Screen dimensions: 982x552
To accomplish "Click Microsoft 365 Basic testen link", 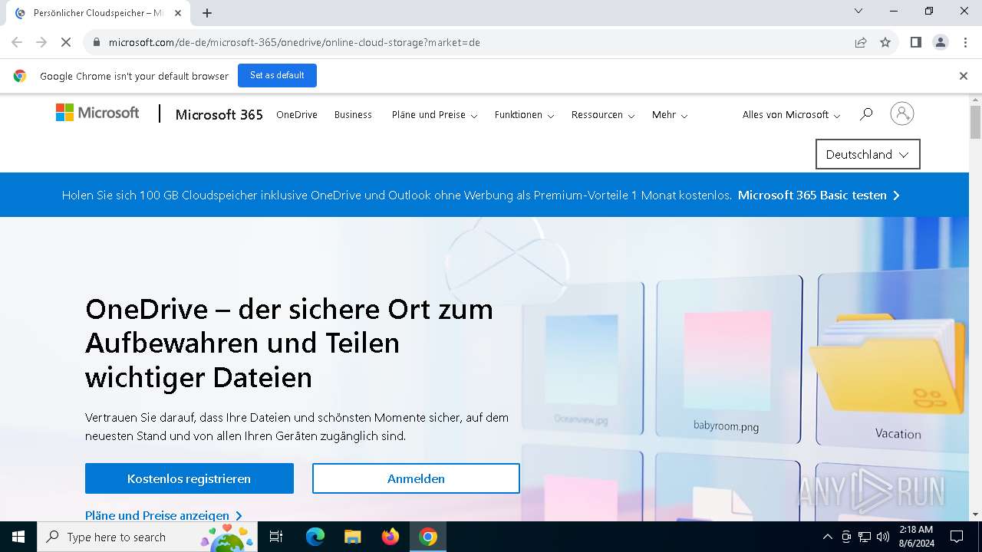I will (x=819, y=195).
